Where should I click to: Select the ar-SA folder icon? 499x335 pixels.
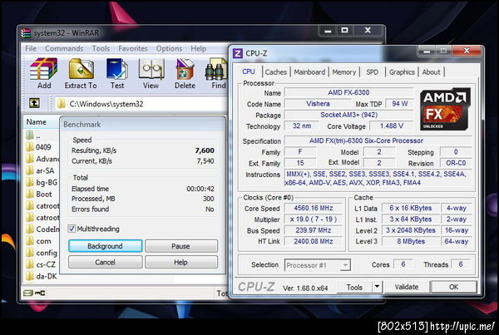(30, 170)
